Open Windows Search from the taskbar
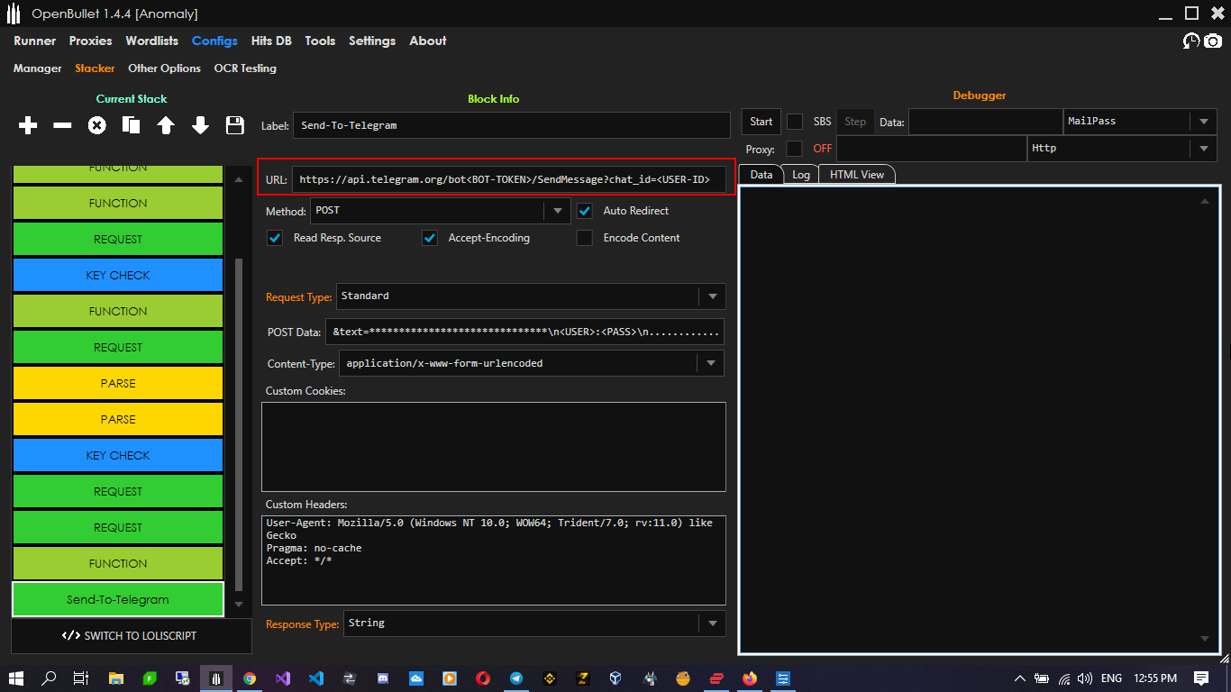 pos(49,678)
